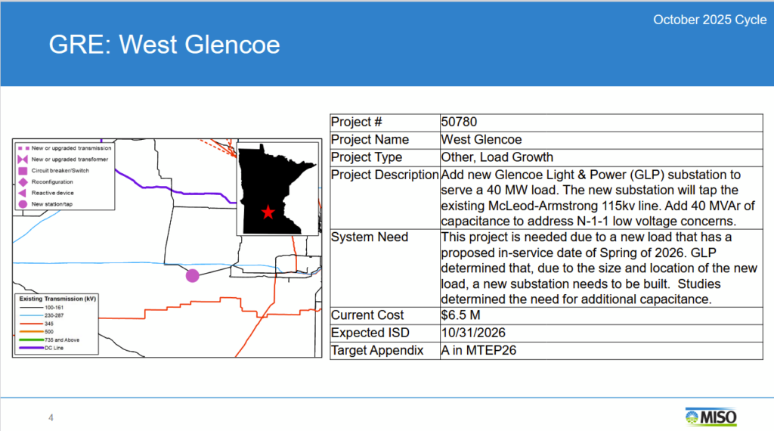The height and width of the screenshot is (431, 774).
Task: Click the New or upgraded transmission dotted icon
Action: (x=23, y=148)
